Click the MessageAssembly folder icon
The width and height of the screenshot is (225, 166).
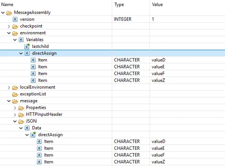point(9,13)
